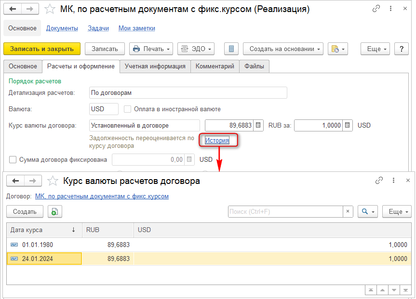This screenshot has height=299, width=416.
Task: Click 'USD' column header in the list
Action: tap(272, 230)
